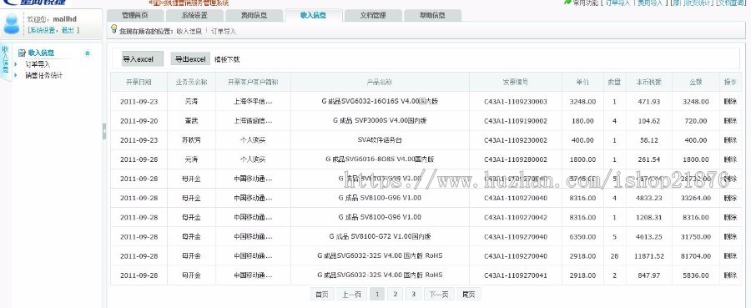Delete the row with invoice C43A1-1109190002

730,121
